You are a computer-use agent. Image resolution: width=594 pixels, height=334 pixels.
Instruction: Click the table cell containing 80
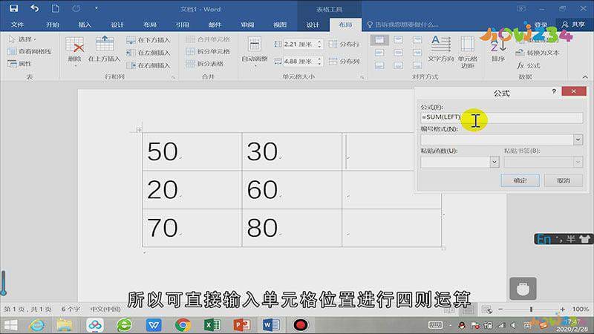292,228
